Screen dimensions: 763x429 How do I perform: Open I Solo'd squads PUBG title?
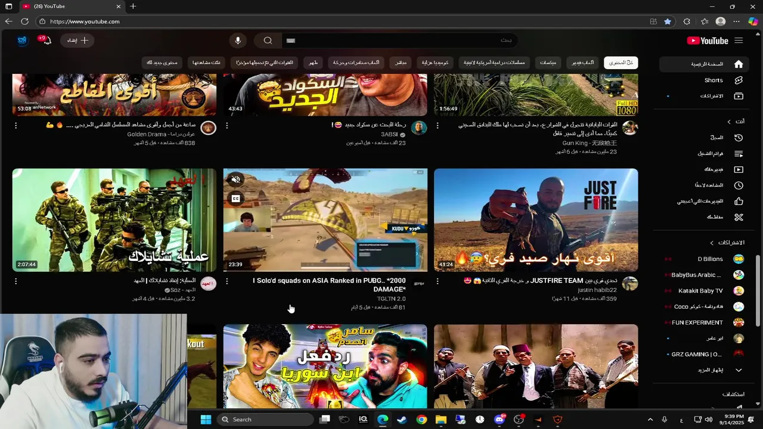click(329, 285)
